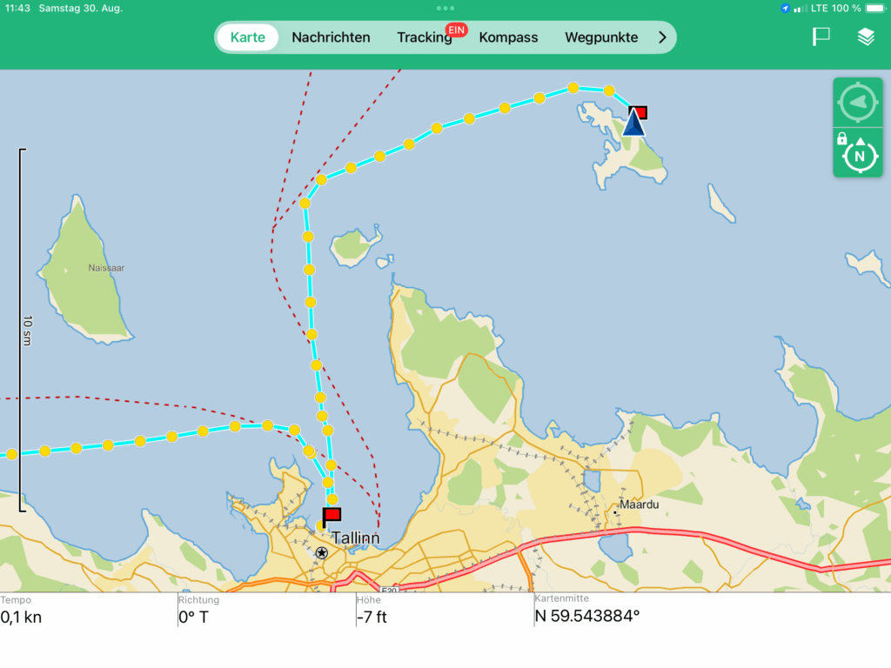This screenshot has width=891, height=668.
Task: Tap the EIN badge on Tracking
Action: pyautogui.click(x=456, y=30)
